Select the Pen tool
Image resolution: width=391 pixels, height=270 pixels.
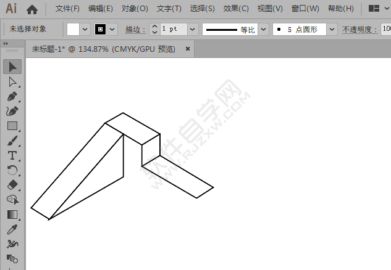tap(12, 97)
